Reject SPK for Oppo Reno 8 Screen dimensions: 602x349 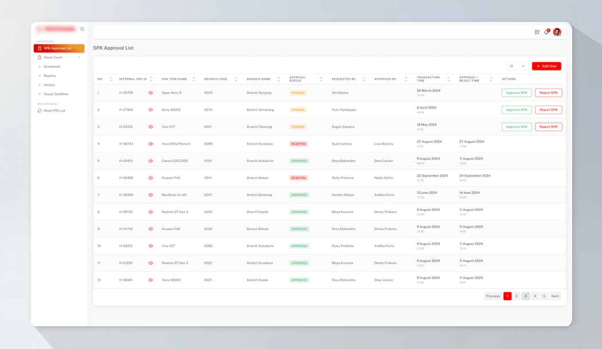(548, 93)
